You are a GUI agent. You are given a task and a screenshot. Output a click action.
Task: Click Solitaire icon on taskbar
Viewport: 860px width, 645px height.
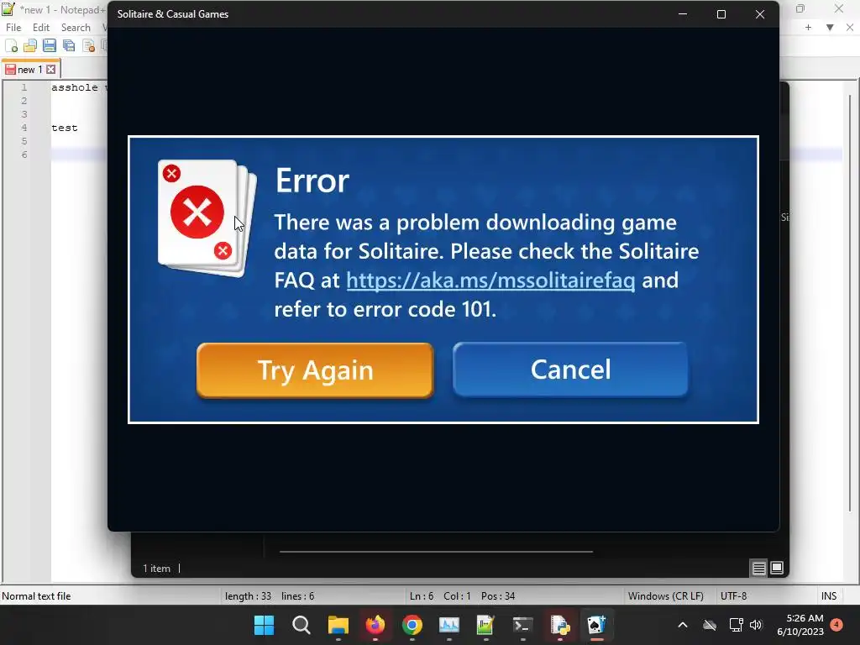[596, 625]
